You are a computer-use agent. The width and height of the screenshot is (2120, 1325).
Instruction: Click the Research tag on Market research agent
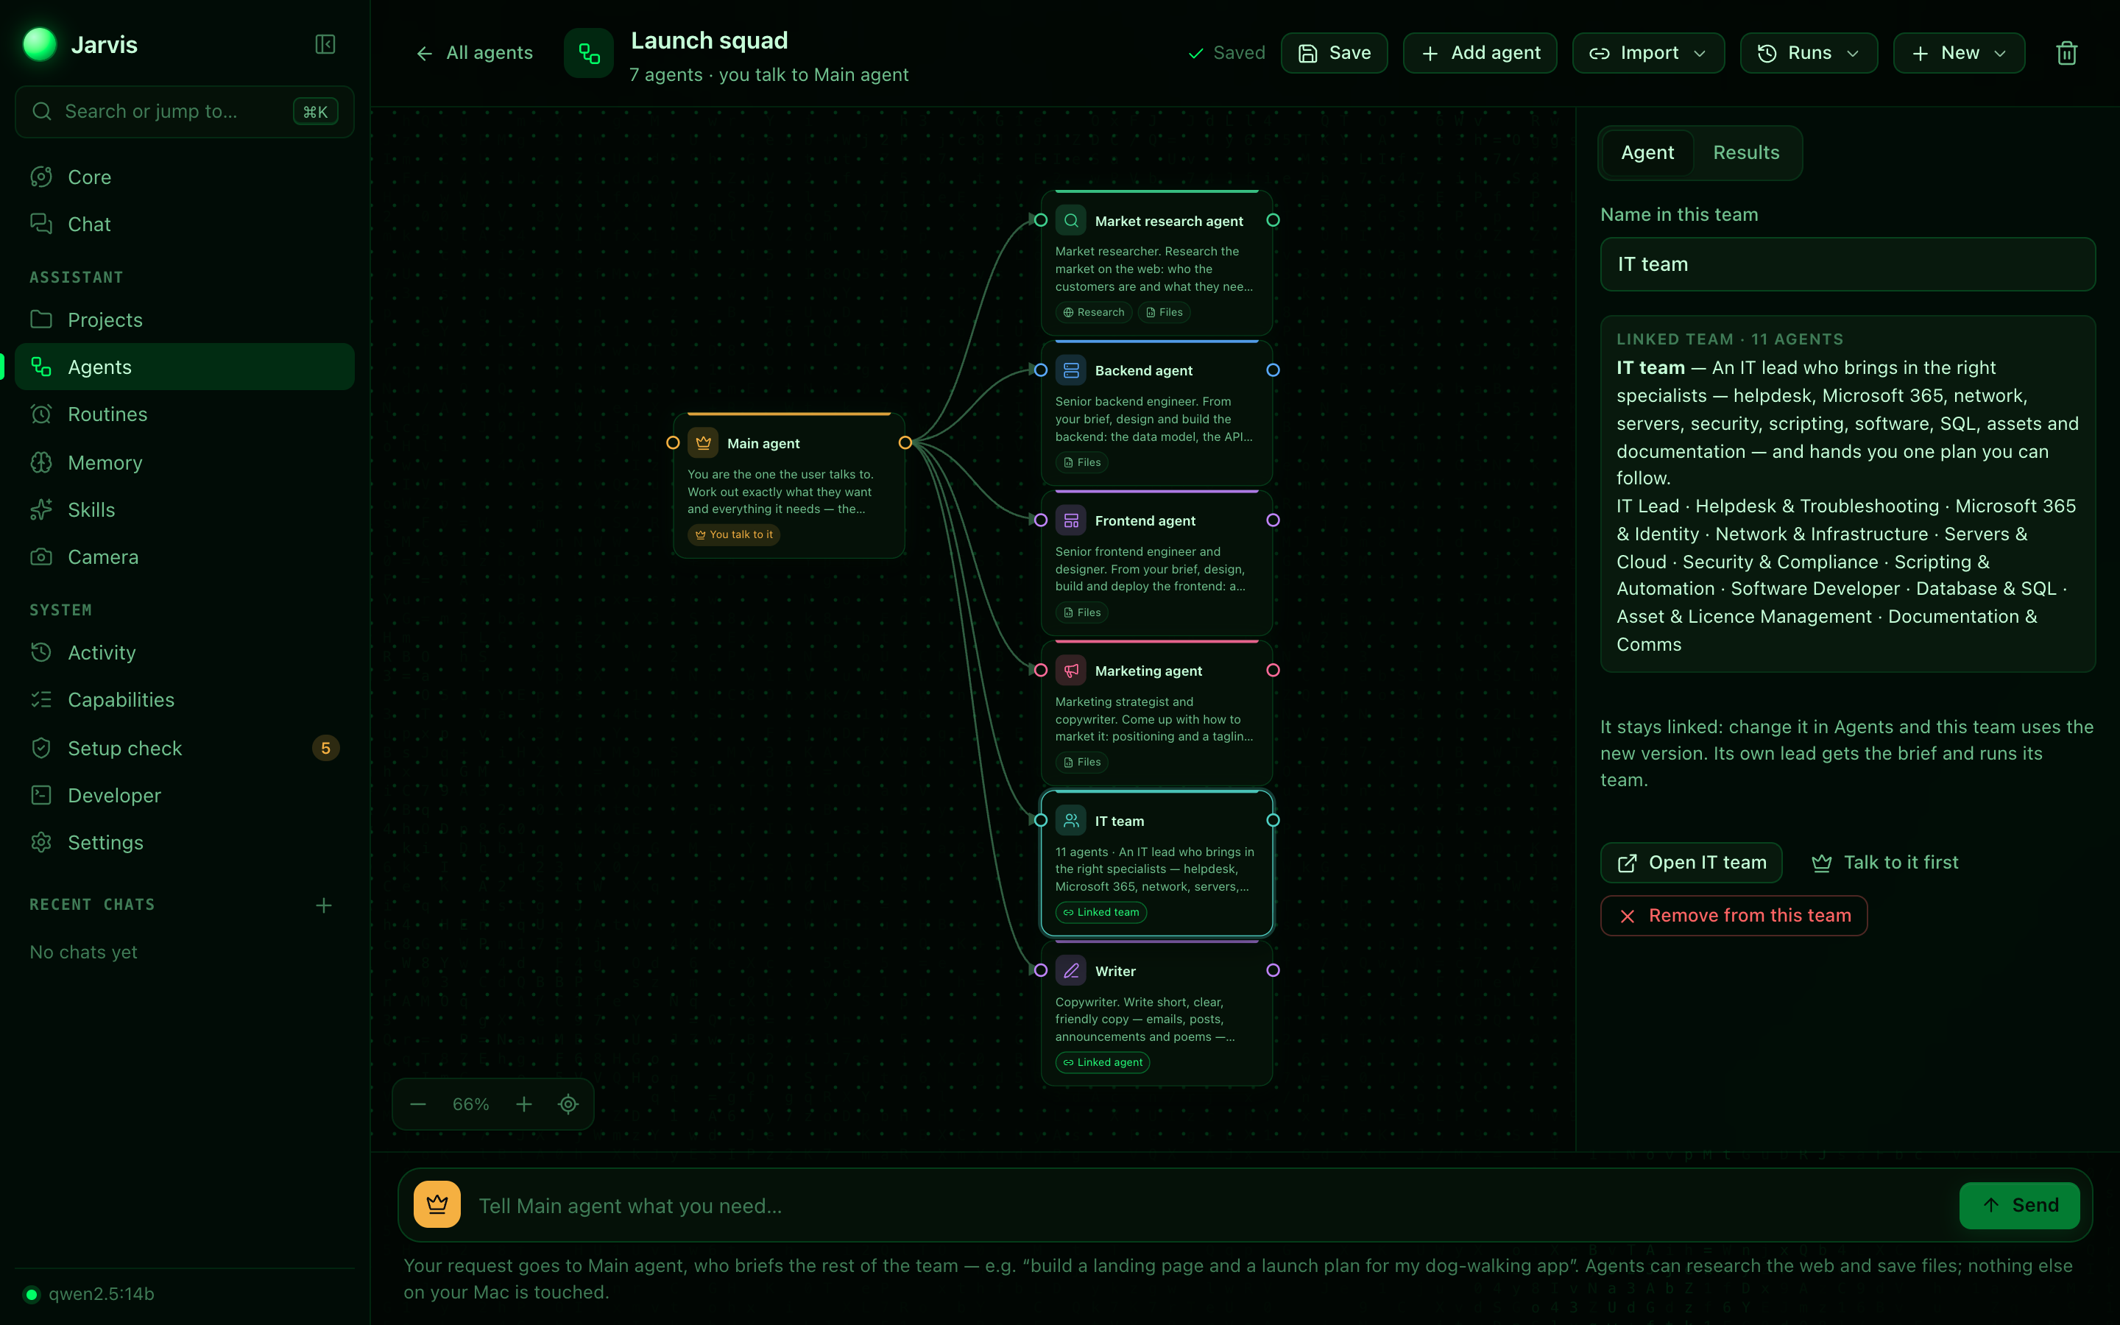pos(1093,313)
